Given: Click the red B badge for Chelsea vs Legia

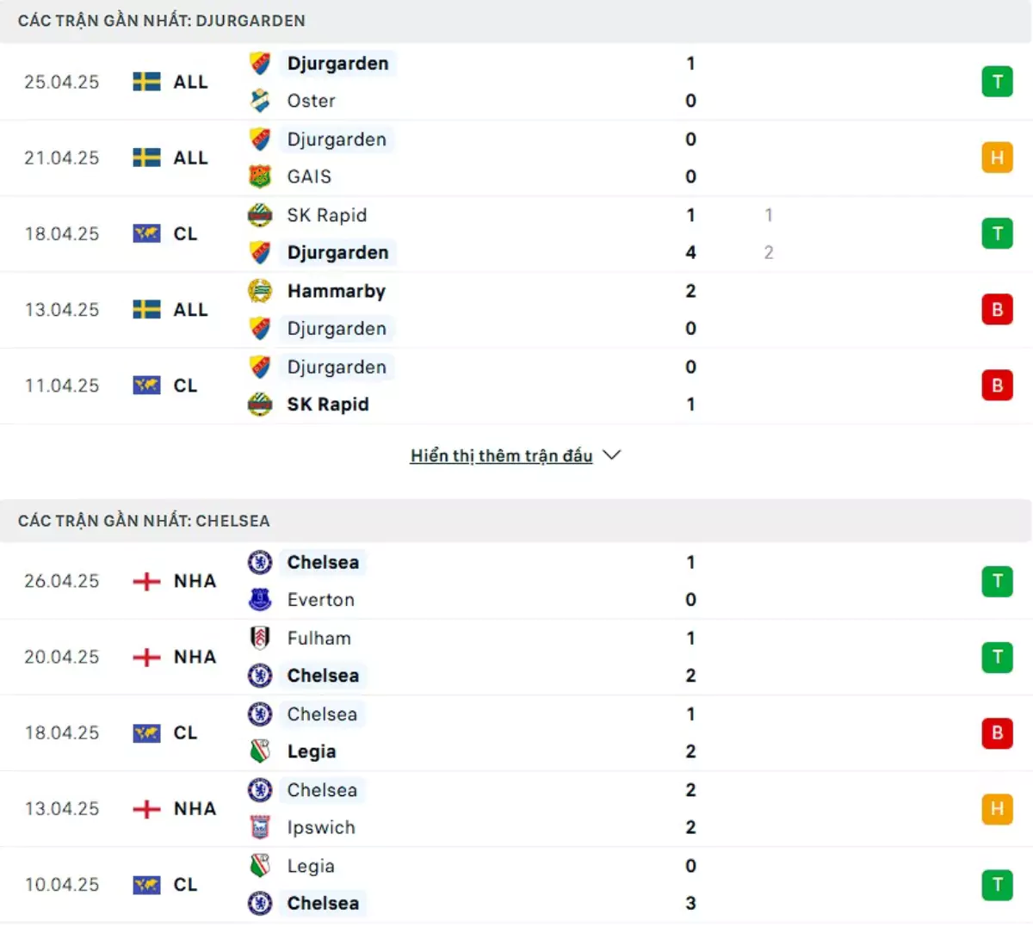Looking at the screenshot, I should [x=997, y=732].
